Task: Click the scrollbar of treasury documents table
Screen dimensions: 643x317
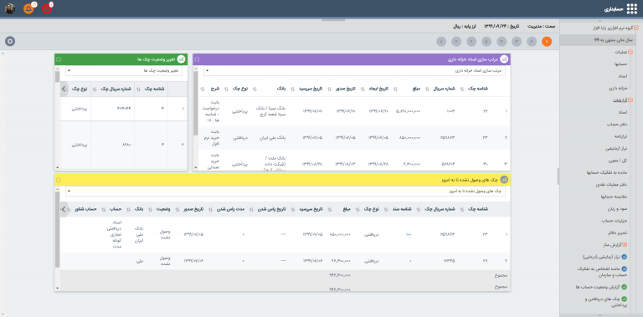Action: click(196, 104)
